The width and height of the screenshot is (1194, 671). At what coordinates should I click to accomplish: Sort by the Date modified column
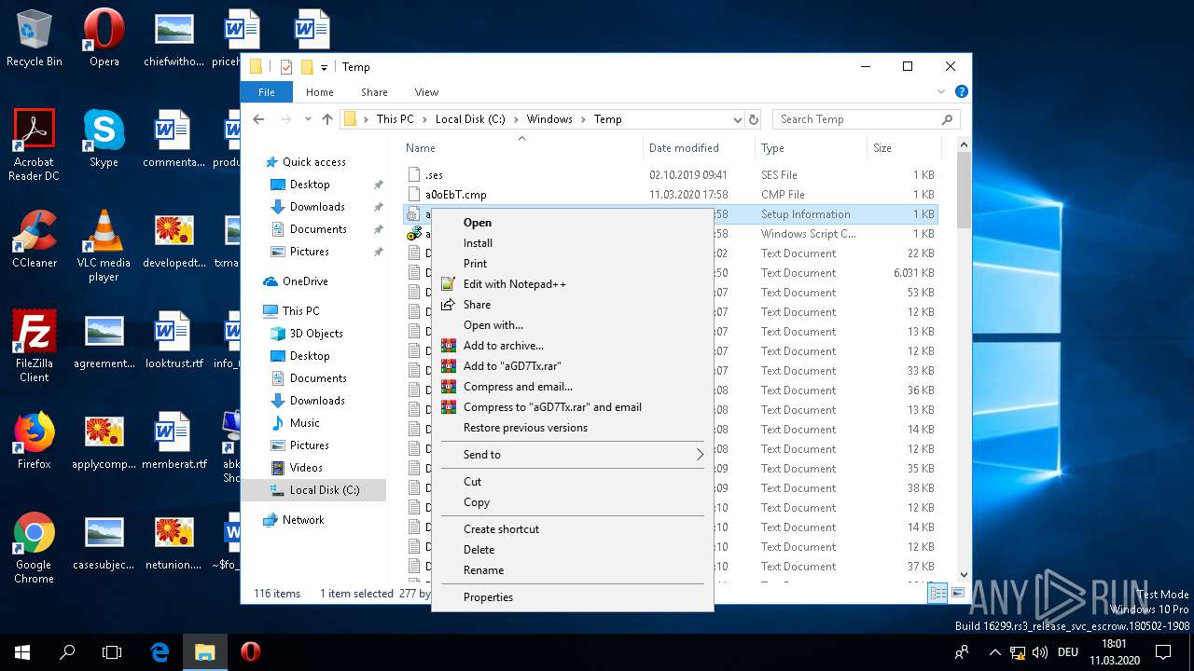click(x=699, y=148)
